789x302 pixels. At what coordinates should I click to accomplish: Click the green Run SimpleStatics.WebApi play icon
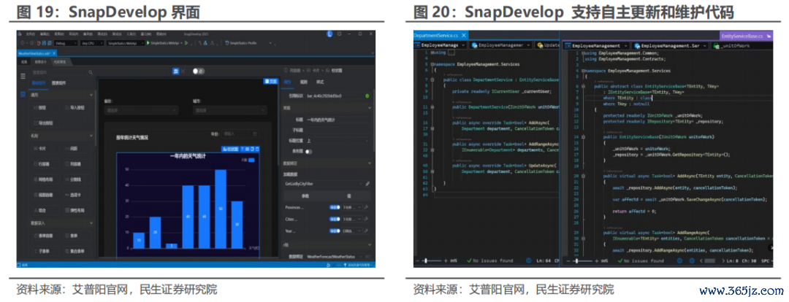coord(148,43)
